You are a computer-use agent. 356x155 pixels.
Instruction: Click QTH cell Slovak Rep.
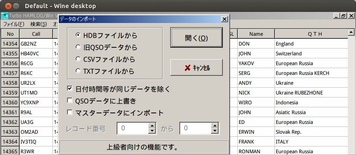pyautogui.click(x=311, y=132)
